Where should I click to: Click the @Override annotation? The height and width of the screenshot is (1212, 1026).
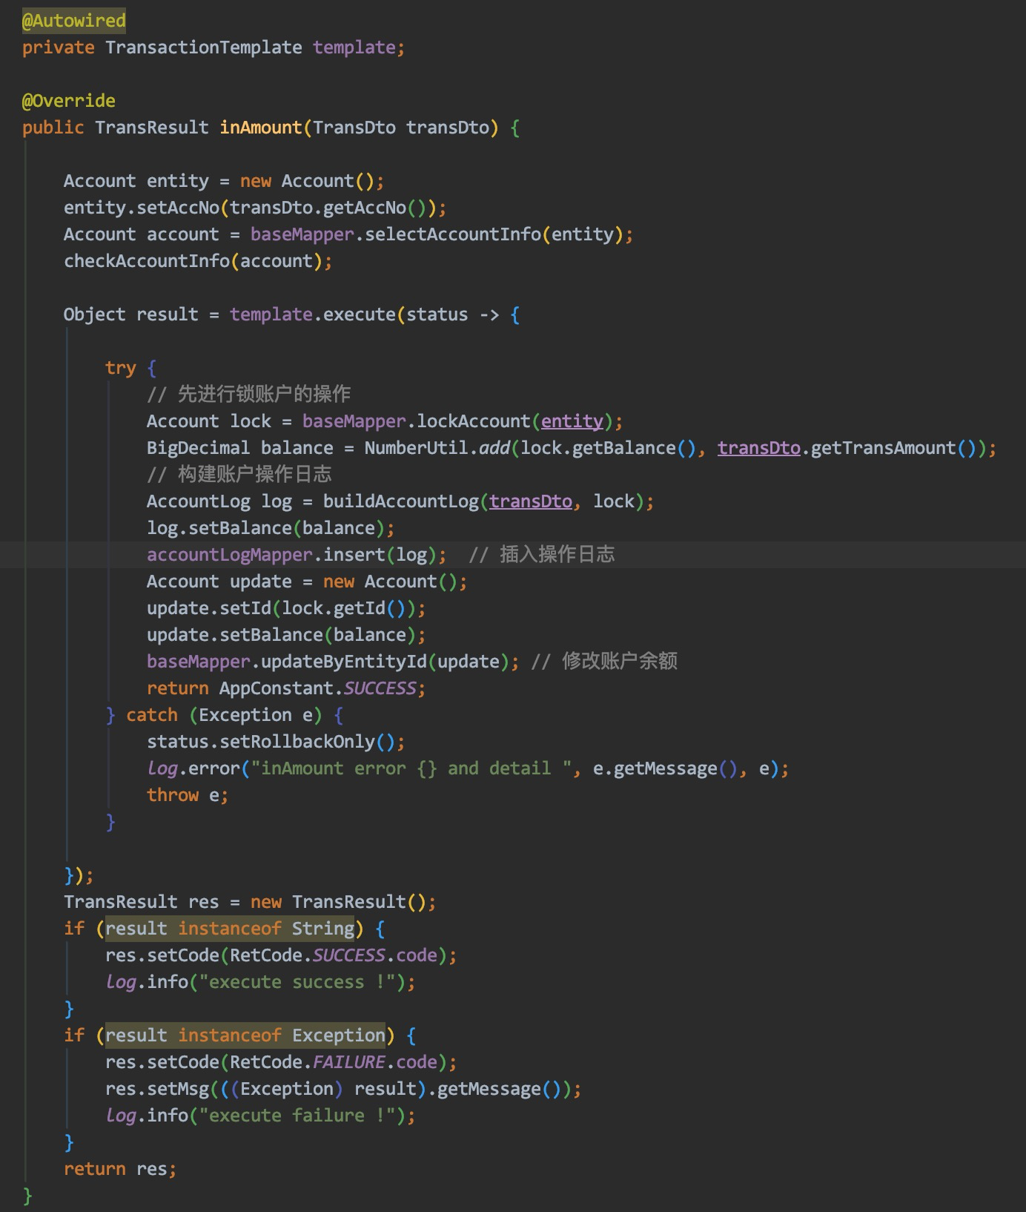[69, 101]
